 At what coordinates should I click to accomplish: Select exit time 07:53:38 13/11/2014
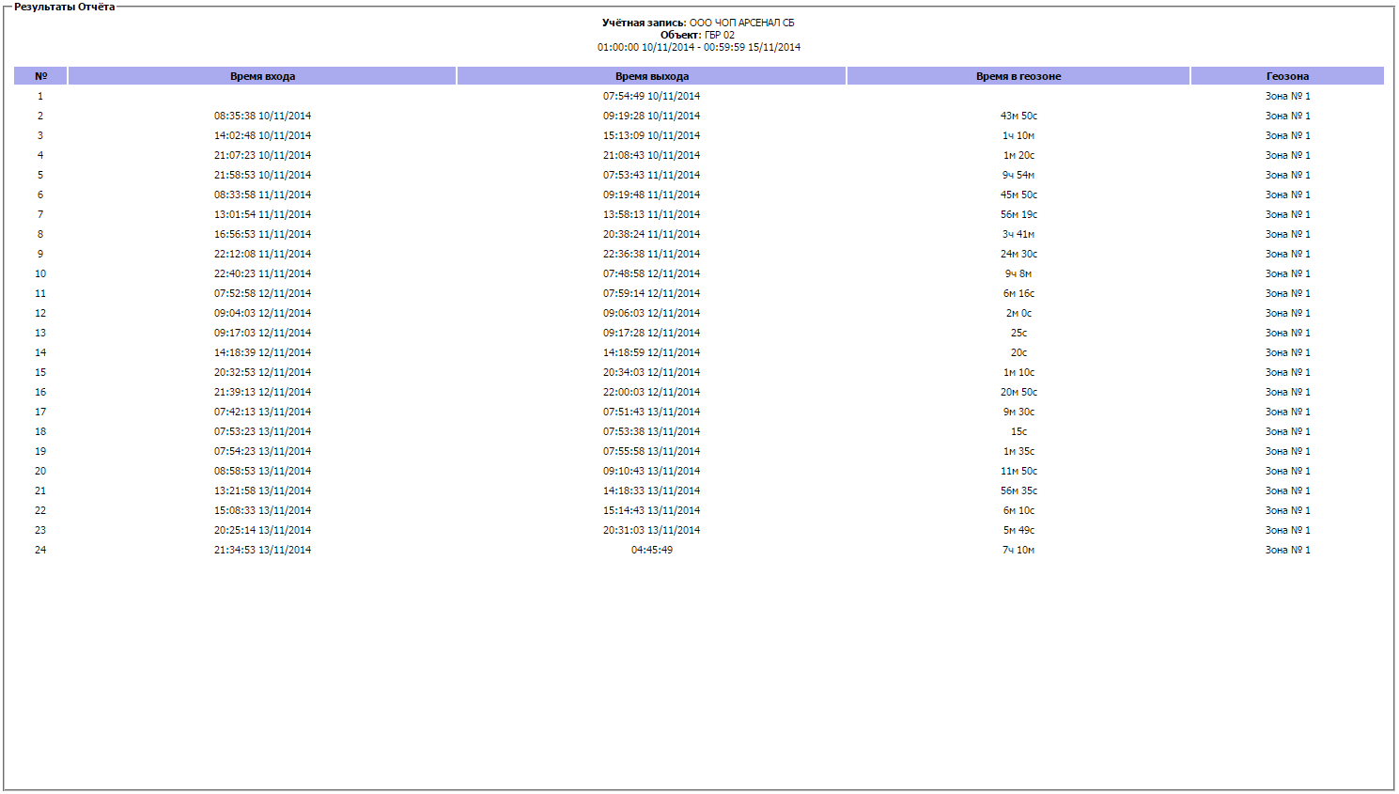(x=651, y=431)
